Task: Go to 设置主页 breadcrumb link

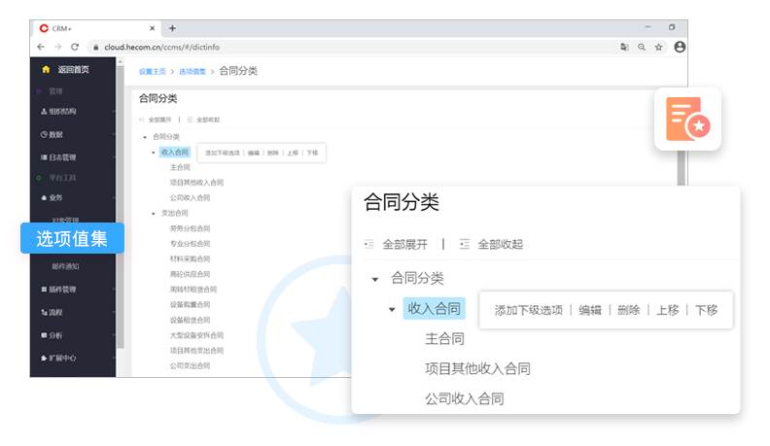Action: click(x=153, y=71)
